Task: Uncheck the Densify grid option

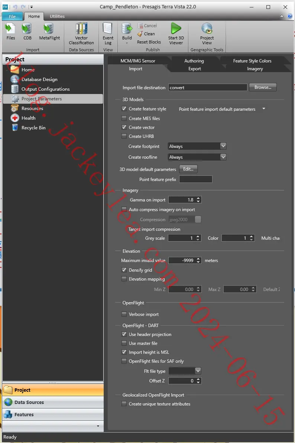Action: pos(124,270)
